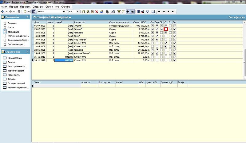
Task: Click the Excel export icon
Action: [113, 12]
